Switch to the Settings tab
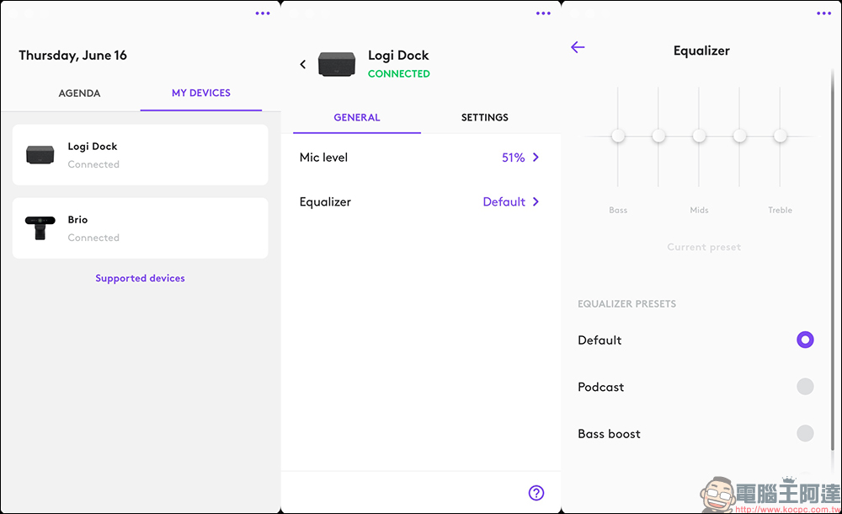This screenshot has width=842, height=514. pos(485,118)
